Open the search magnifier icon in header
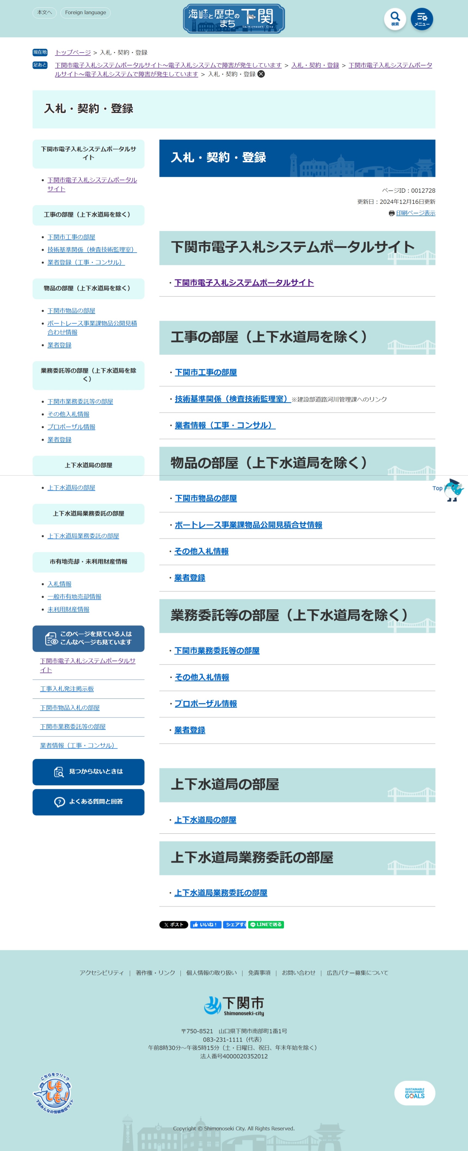 [395, 19]
